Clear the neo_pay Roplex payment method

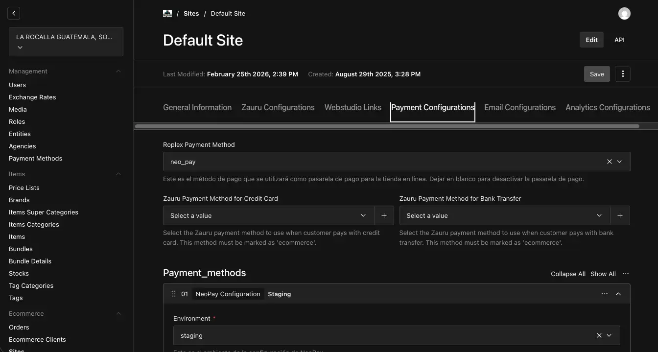tap(609, 162)
